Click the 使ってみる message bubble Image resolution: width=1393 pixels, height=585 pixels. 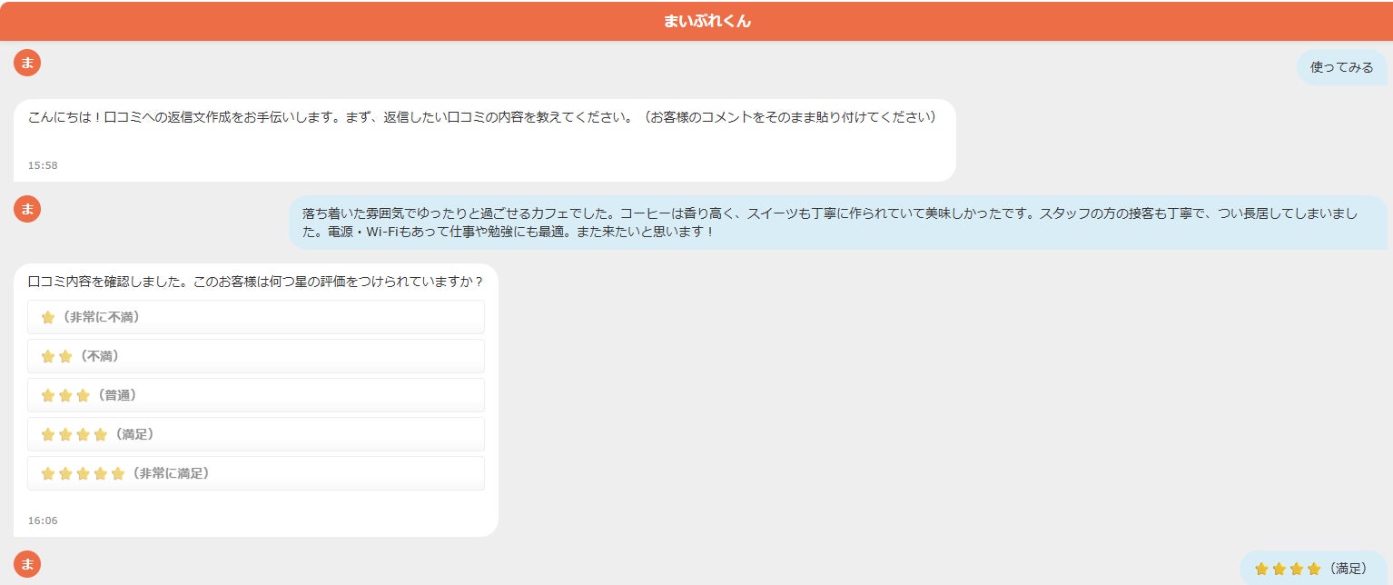1341,67
